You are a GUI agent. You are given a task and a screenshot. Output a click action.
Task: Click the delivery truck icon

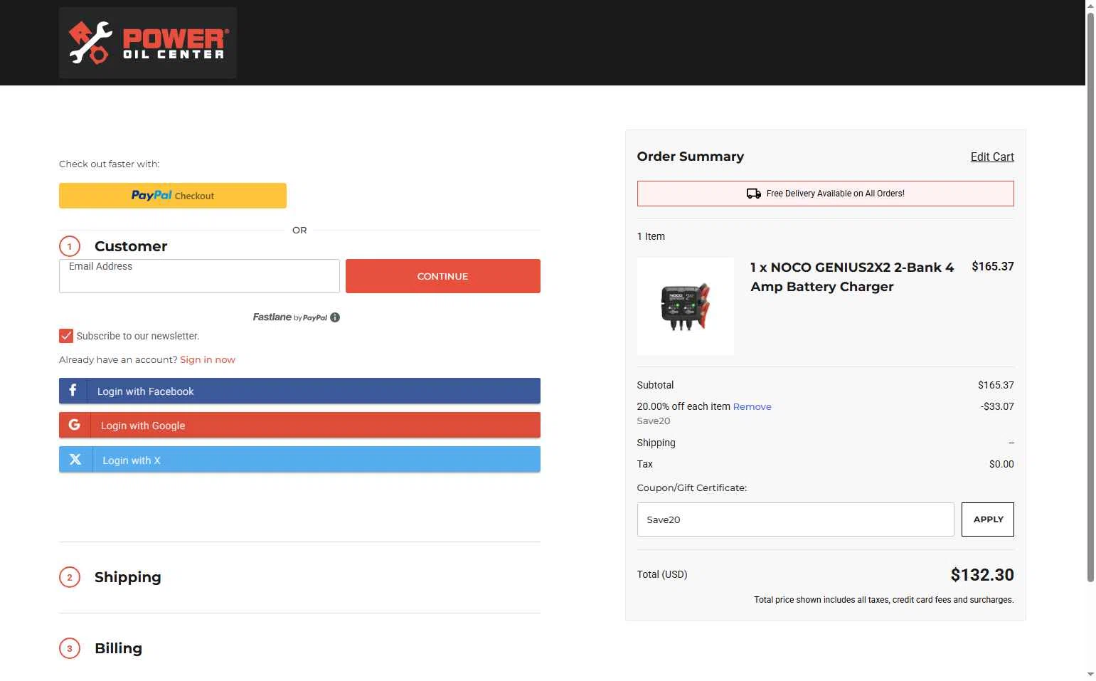754,194
